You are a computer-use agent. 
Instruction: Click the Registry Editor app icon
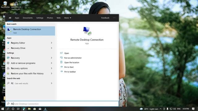click(8, 43)
